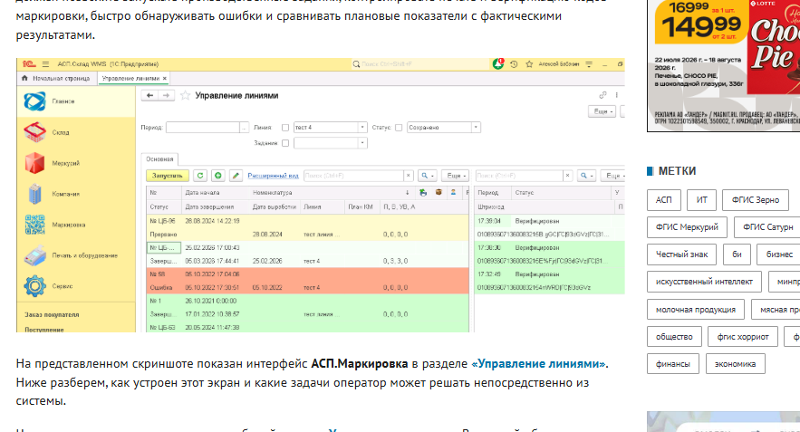Go back with the left arrow button
The image size is (800, 432).
click(150, 95)
